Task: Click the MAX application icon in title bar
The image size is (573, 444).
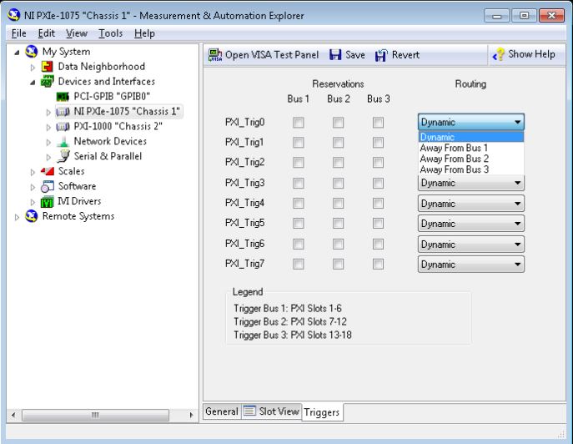Action: [x=14, y=15]
